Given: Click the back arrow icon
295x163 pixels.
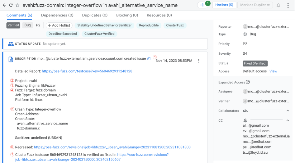Looking at the screenshot, I should click(x=4, y=5).
